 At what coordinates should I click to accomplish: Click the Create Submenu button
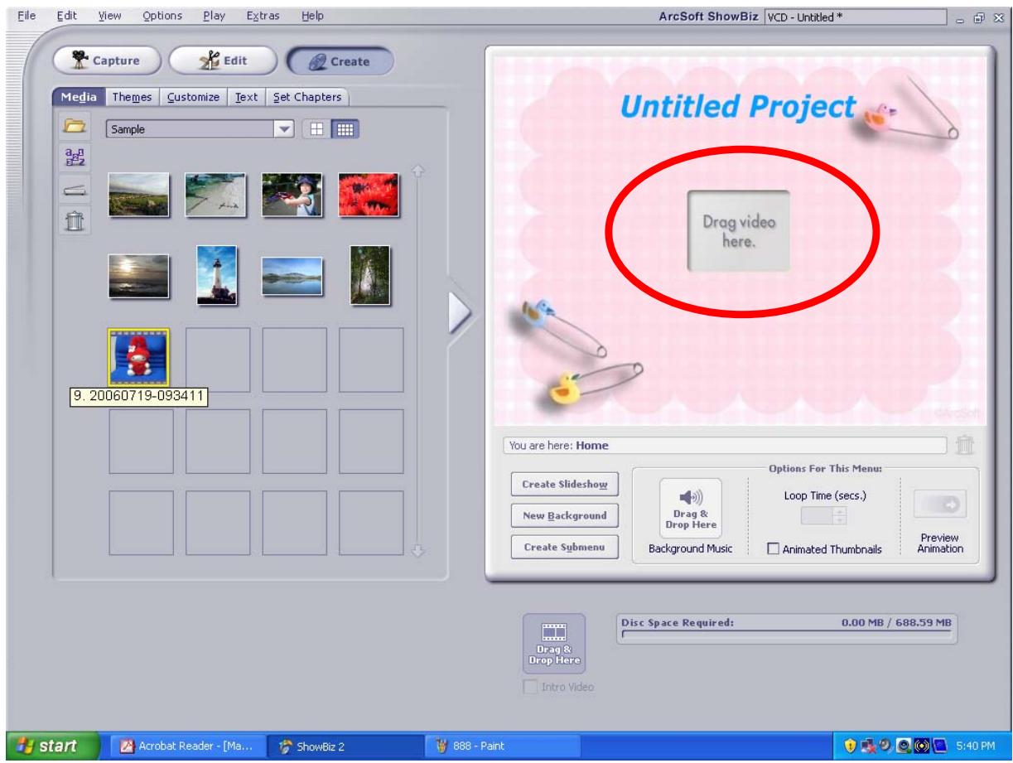point(565,548)
